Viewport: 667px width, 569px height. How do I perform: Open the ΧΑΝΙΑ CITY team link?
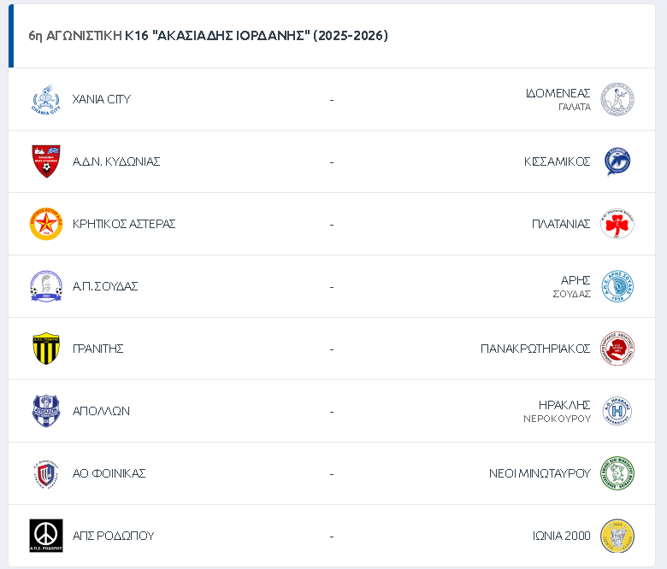[x=102, y=99]
